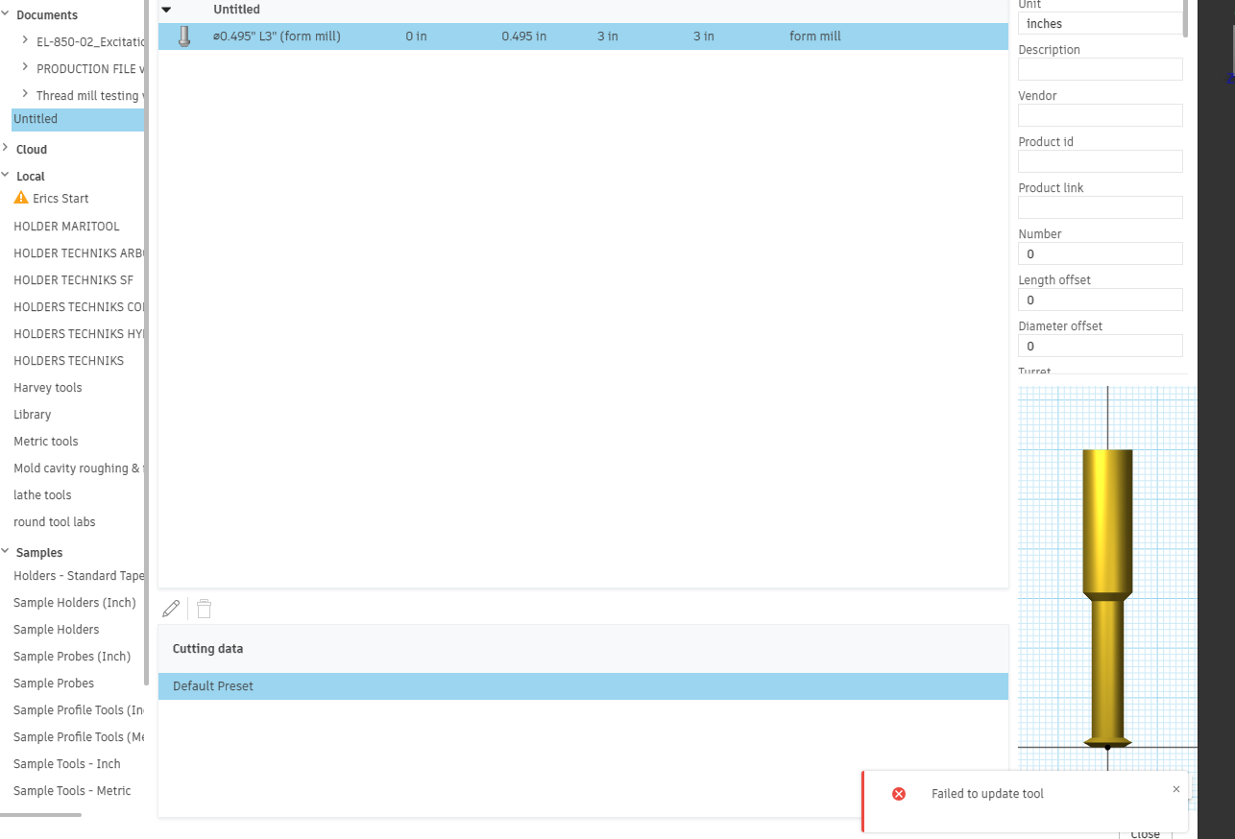The width and height of the screenshot is (1235, 839).
Task: Click the red error icon in notification
Action: click(x=899, y=794)
